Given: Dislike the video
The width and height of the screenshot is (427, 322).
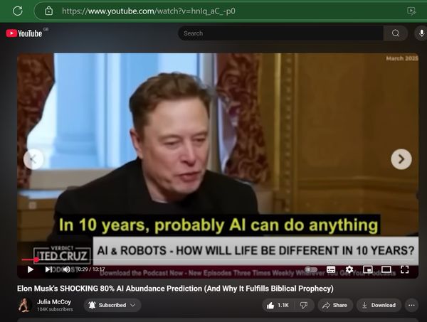Looking at the screenshot, I should [x=304, y=306].
